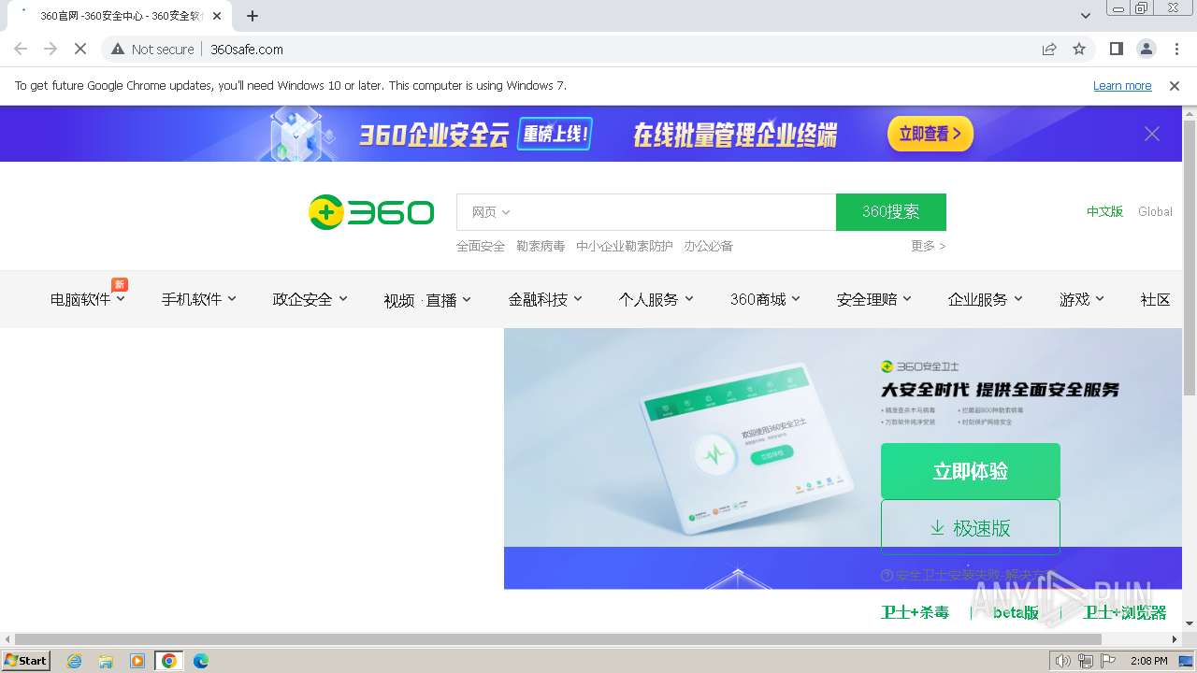
Task: Select the 卫士+杀毒 option
Action: (x=915, y=612)
